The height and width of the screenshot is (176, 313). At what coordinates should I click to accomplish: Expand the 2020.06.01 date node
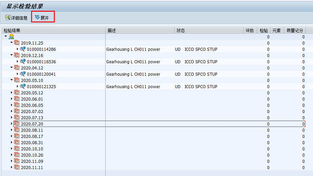point(12,99)
